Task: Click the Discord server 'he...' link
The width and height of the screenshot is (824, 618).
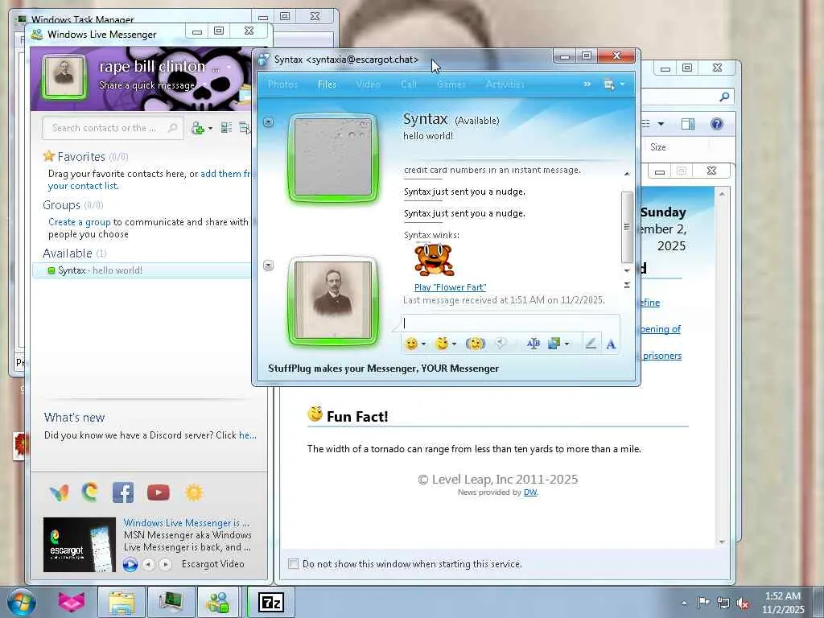Action: 248,435
